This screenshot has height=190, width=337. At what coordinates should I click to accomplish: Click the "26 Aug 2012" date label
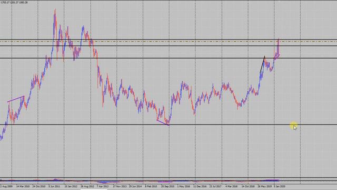tap(87, 186)
